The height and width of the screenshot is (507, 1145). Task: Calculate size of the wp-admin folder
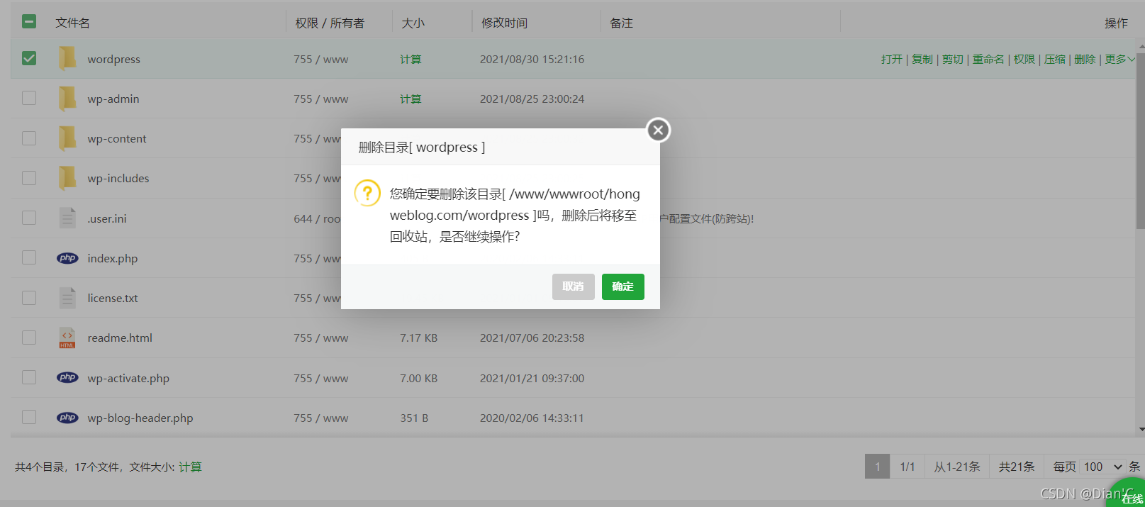(410, 99)
